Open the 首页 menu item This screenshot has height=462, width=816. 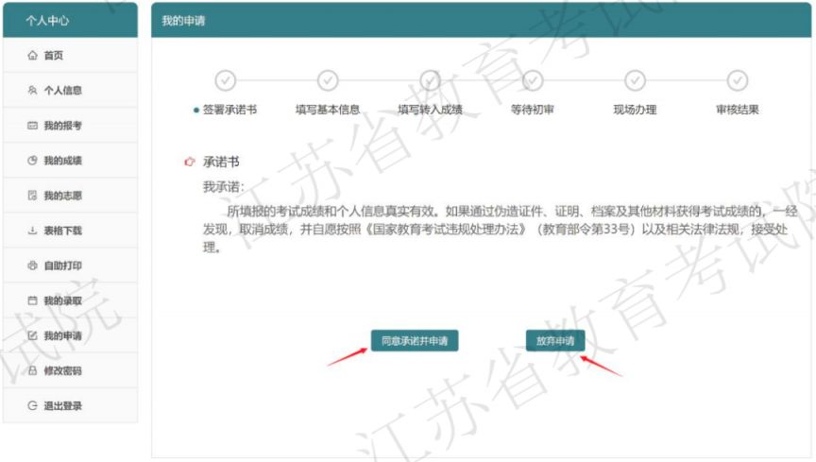tap(70, 55)
